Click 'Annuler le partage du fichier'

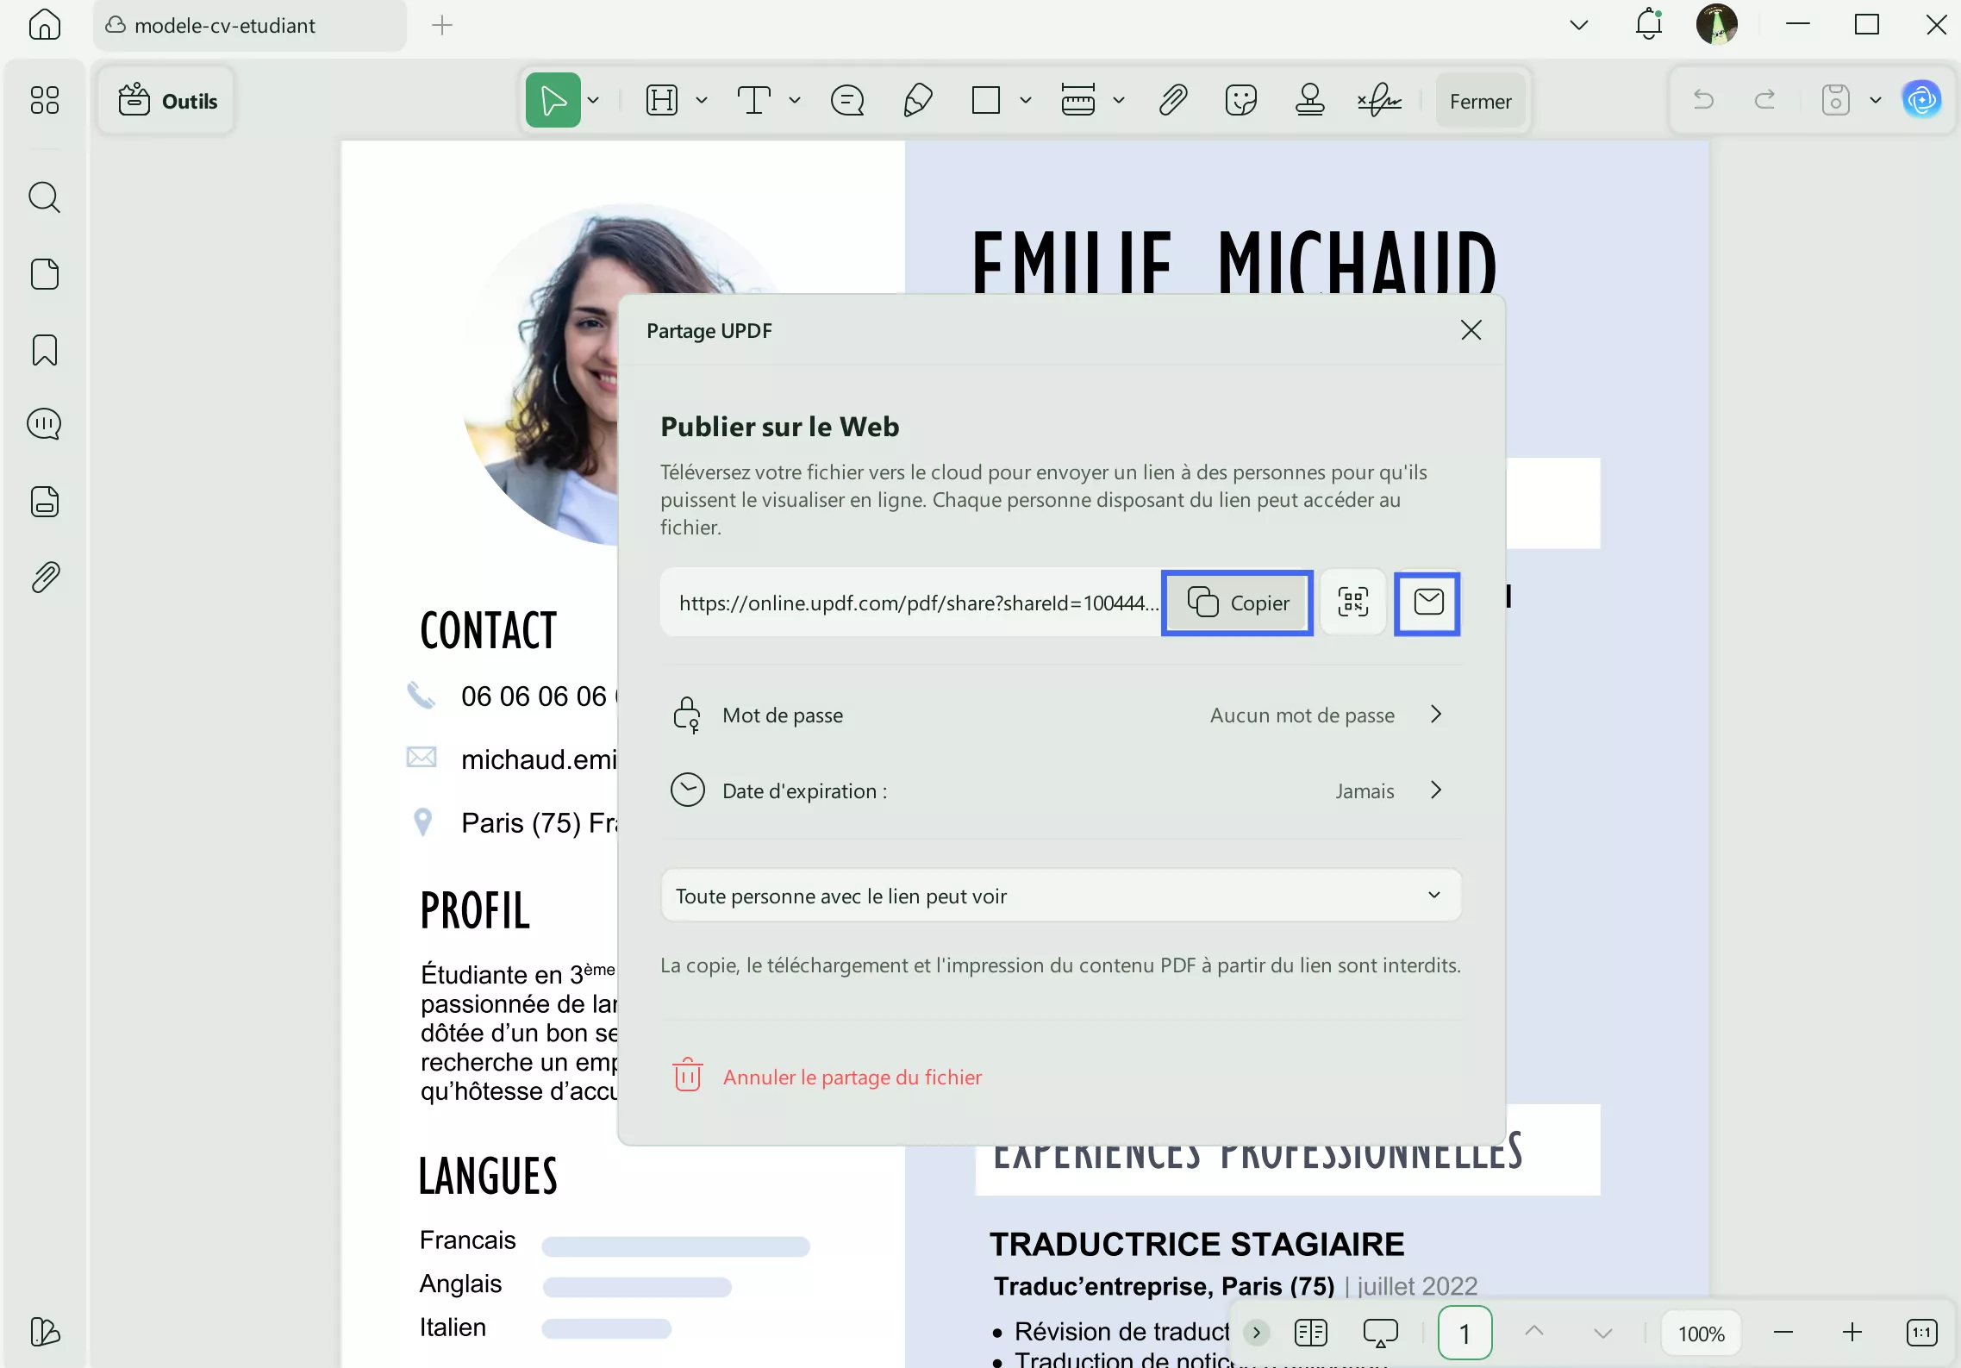coord(852,1077)
